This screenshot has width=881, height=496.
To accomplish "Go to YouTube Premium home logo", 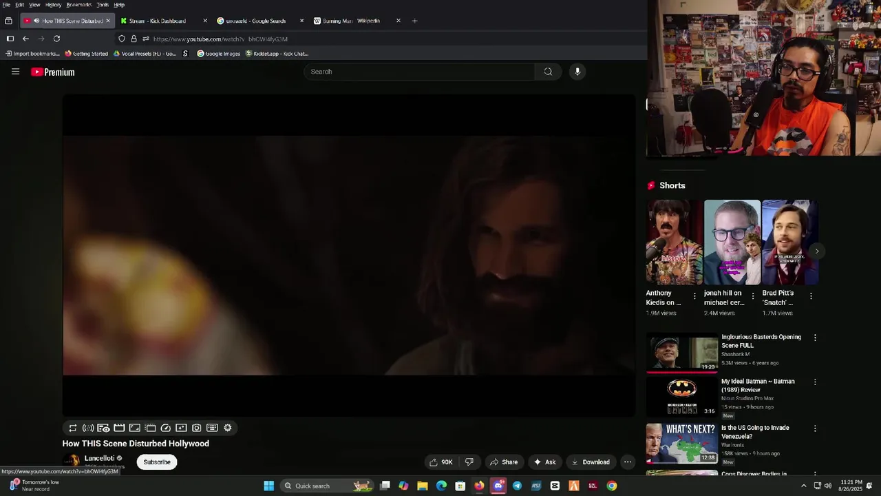I will (53, 72).
